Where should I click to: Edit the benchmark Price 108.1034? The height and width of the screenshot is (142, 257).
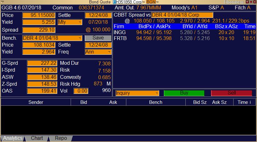click(x=39, y=45)
